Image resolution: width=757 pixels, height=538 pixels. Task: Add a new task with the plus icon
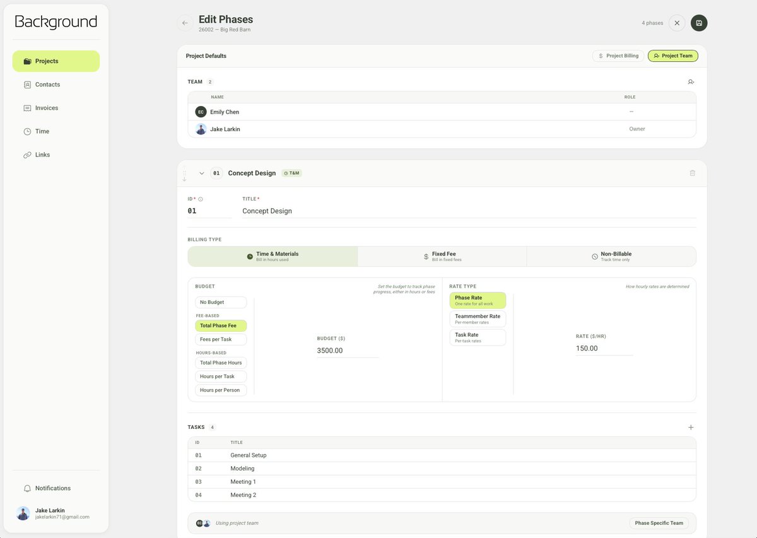pos(691,427)
